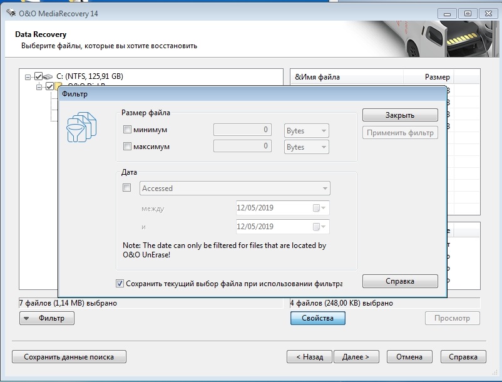Image resolution: width=502 pixels, height=382 pixels.
Task: Collapse the folder node under C: drive
Action: point(39,87)
